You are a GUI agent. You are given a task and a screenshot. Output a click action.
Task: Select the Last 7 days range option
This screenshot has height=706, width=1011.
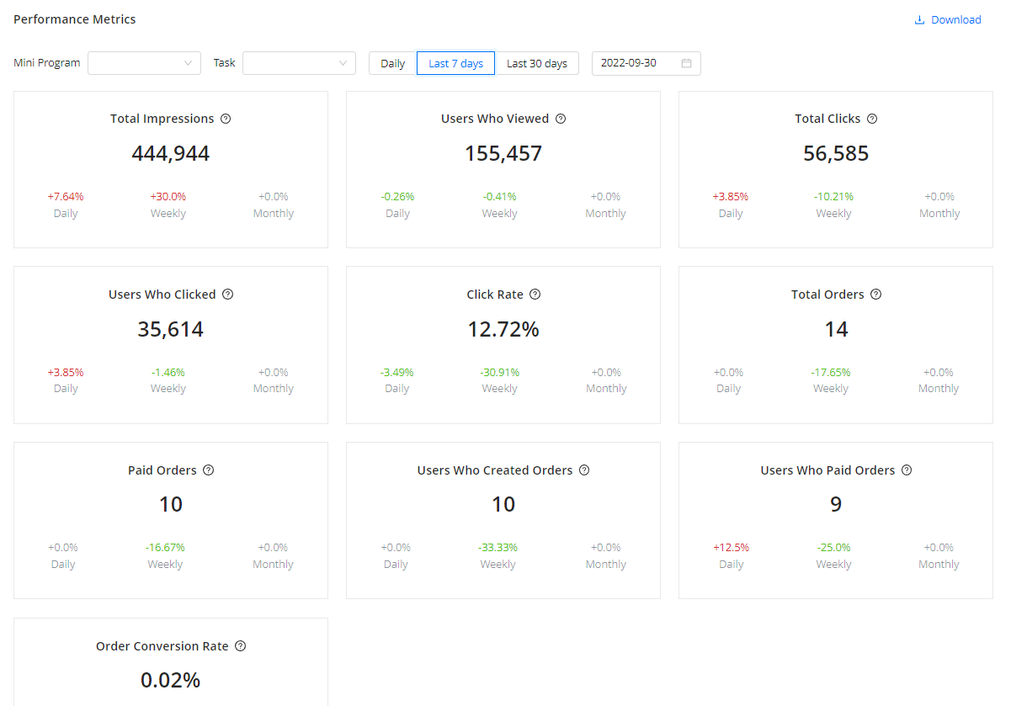455,63
